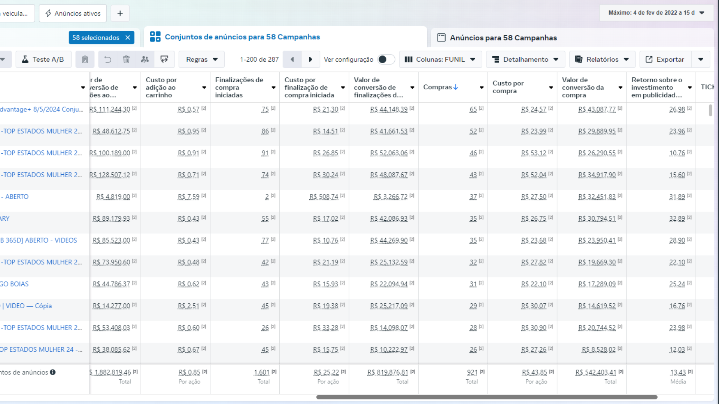Open Finalizações de compra iniciadas column menu
This screenshot has height=404, width=719.
[274, 88]
